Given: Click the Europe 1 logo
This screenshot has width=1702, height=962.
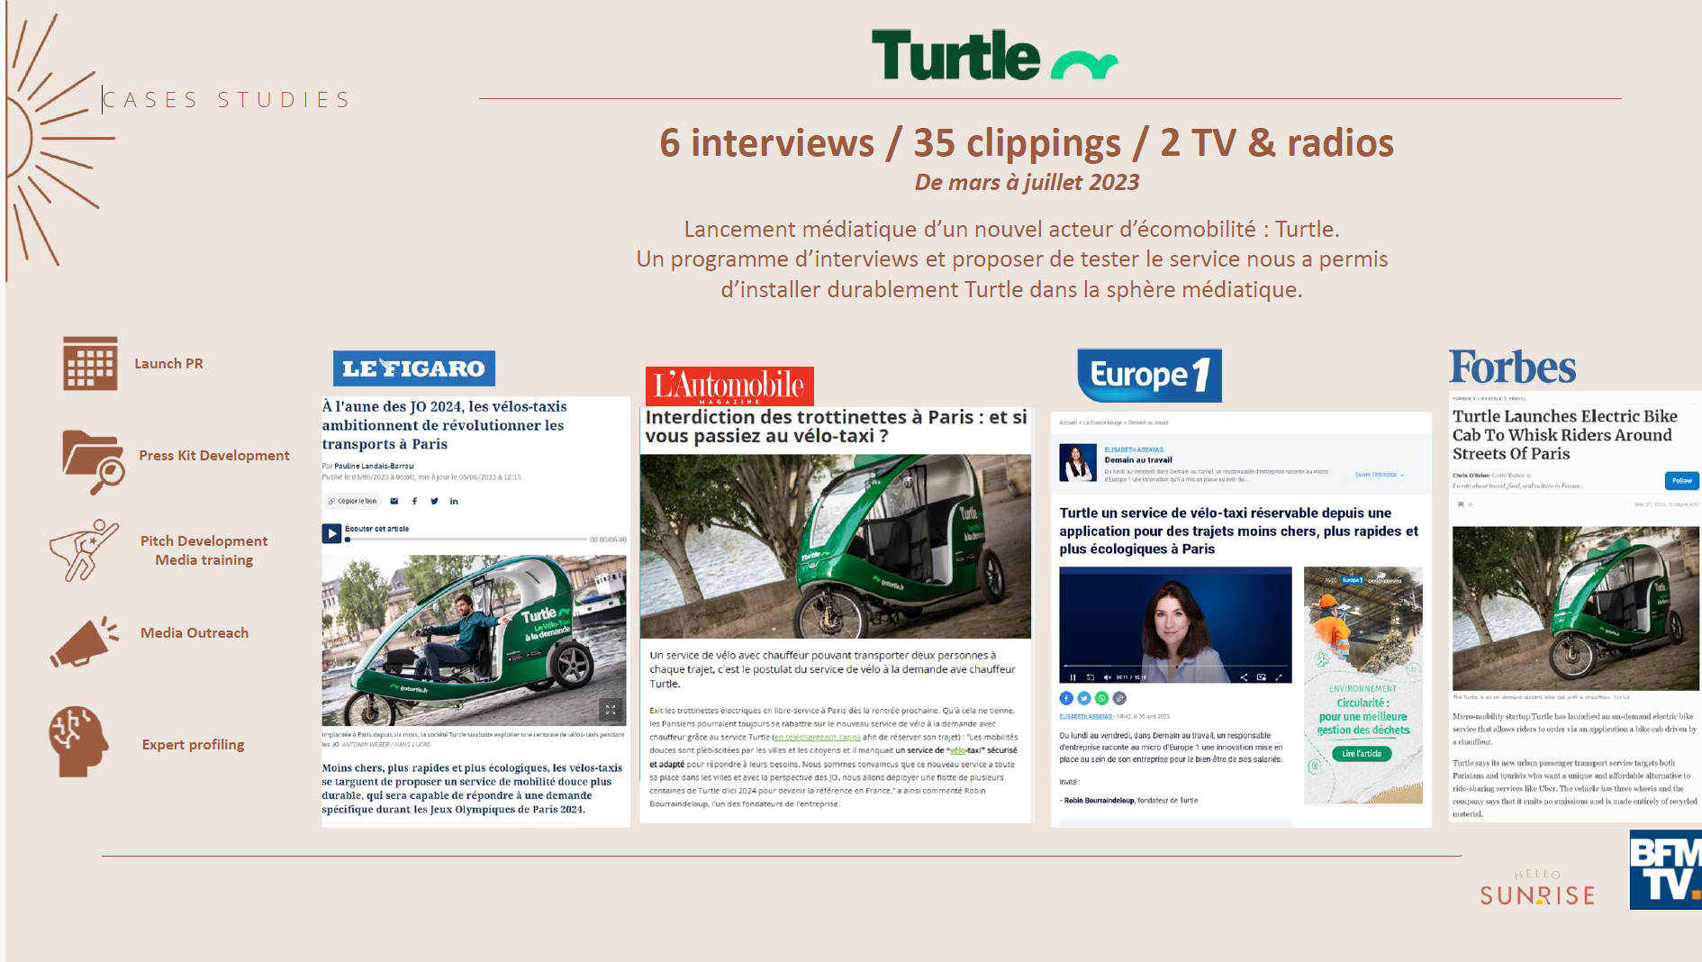Looking at the screenshot, I should [x=1150, y=376].
